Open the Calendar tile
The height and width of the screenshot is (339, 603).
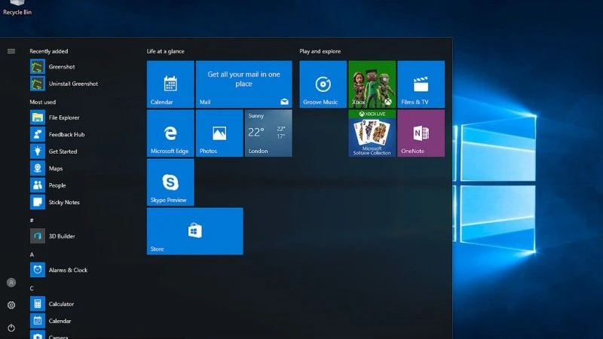[170, 84]
